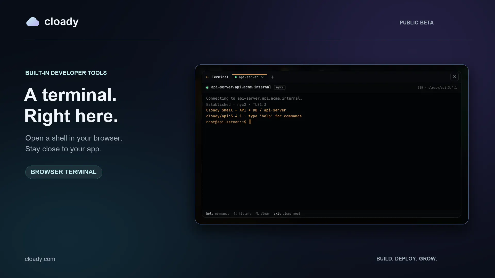Screen dimensions: 495x278
Task: Click BUILD. DEPLOY. GROW. tagline
Action: point(407,259)
